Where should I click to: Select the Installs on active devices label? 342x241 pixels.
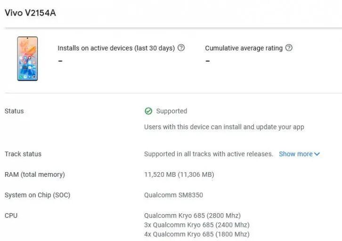point(116,48)
